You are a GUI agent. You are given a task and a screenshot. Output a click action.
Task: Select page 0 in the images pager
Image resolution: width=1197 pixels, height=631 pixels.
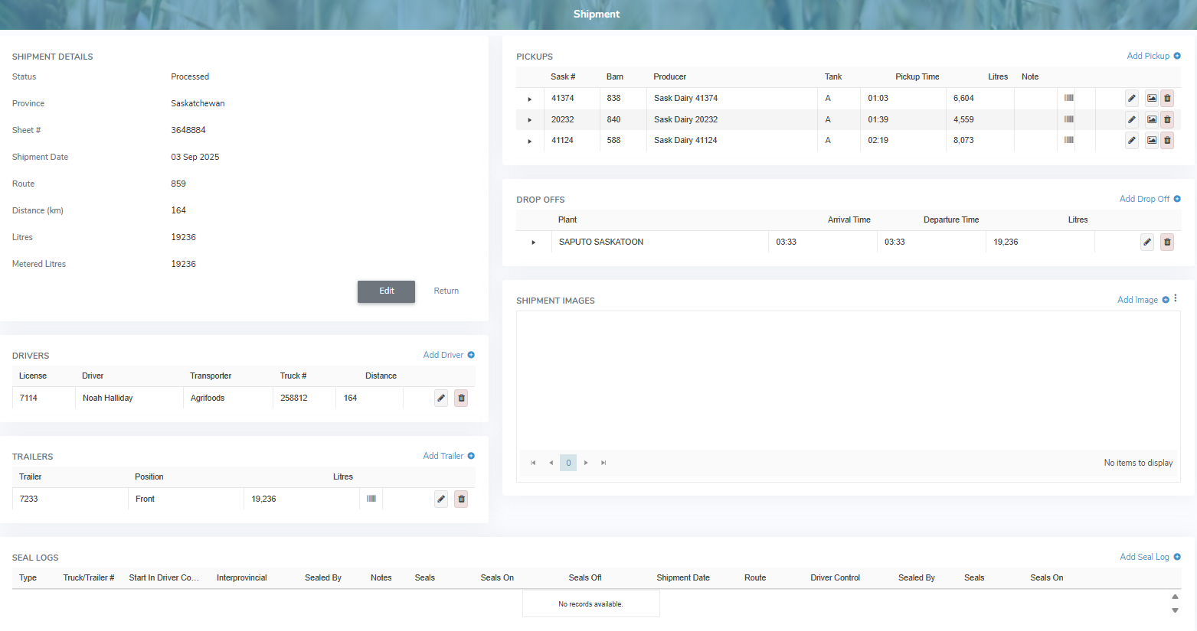coord(568,463)
